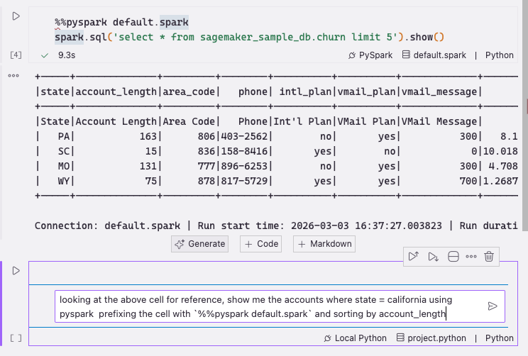Select default.spark connection for cell 4

coord(434,55)
